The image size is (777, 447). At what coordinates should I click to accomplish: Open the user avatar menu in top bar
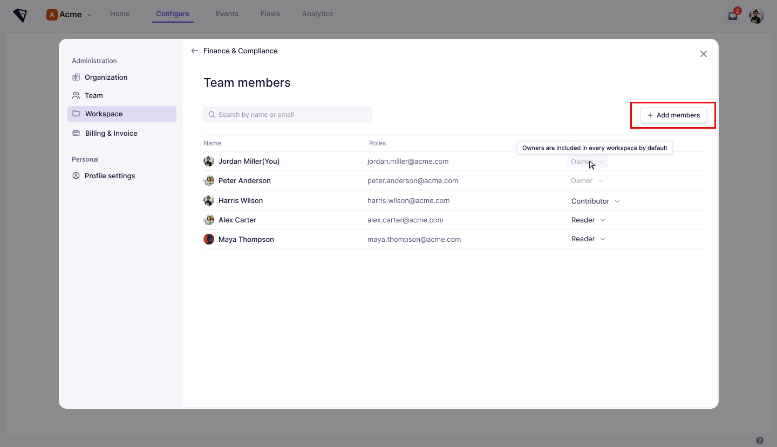(756, 16)
